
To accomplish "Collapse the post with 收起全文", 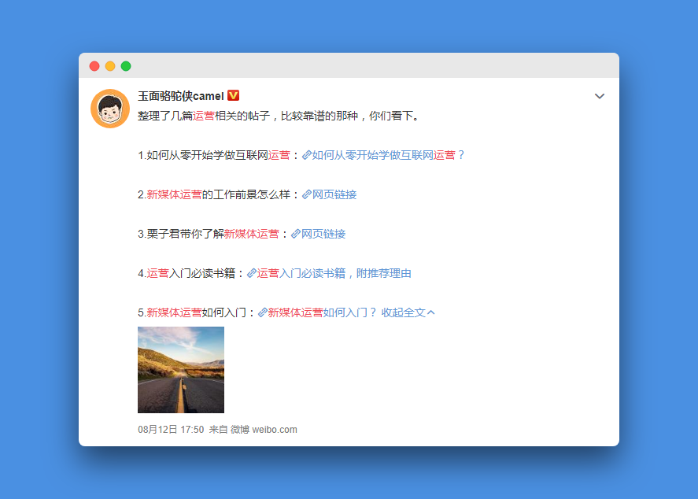I will pyautogui.click(x=408, y=312).
